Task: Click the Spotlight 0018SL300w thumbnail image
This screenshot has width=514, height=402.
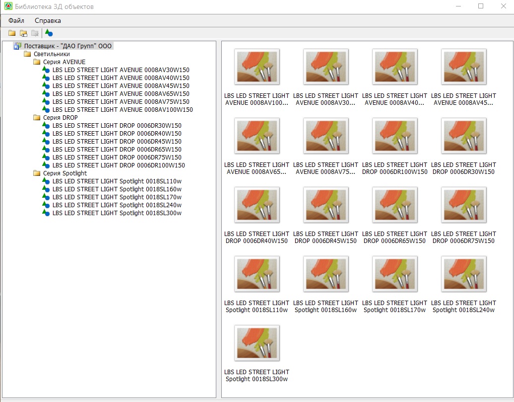Action: 257,343
